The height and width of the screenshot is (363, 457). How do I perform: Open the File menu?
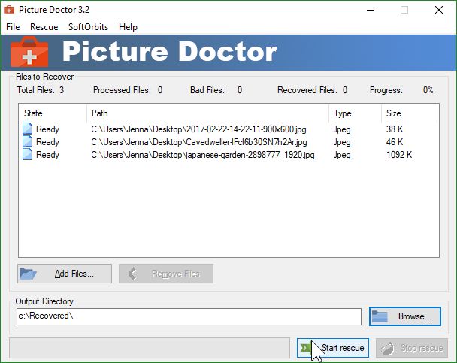(13, 27)
